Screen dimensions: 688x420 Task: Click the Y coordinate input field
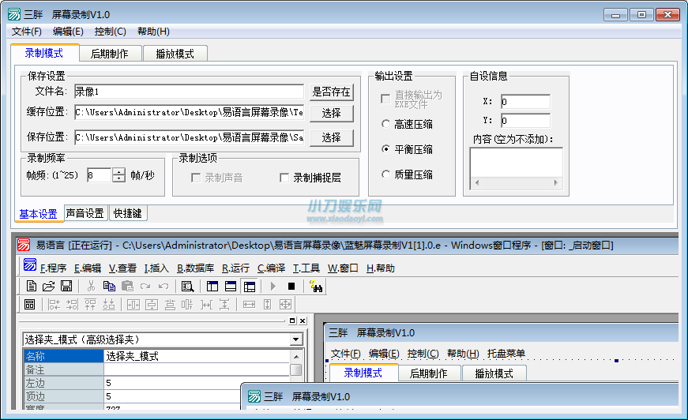pyautogui.click(x=525, y=121)
